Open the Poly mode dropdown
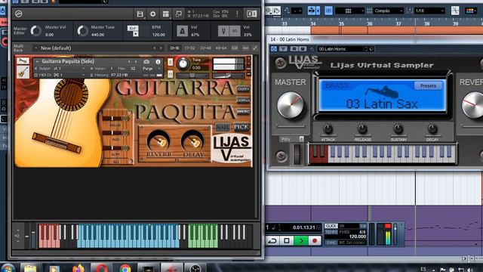This screenshot has width=483, height=272. click(292, 139)
